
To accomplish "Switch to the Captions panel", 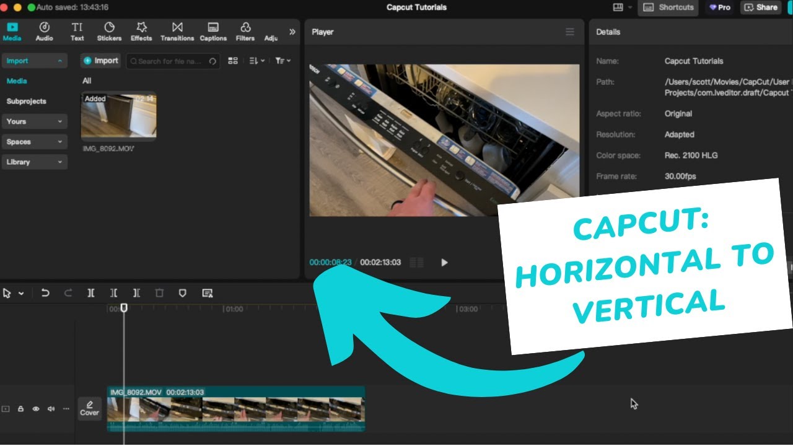I will (213, 31).
